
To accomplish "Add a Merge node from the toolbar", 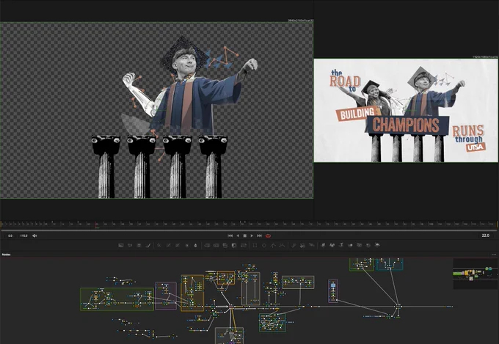I will pyautogui.click(x=207, y=246).
